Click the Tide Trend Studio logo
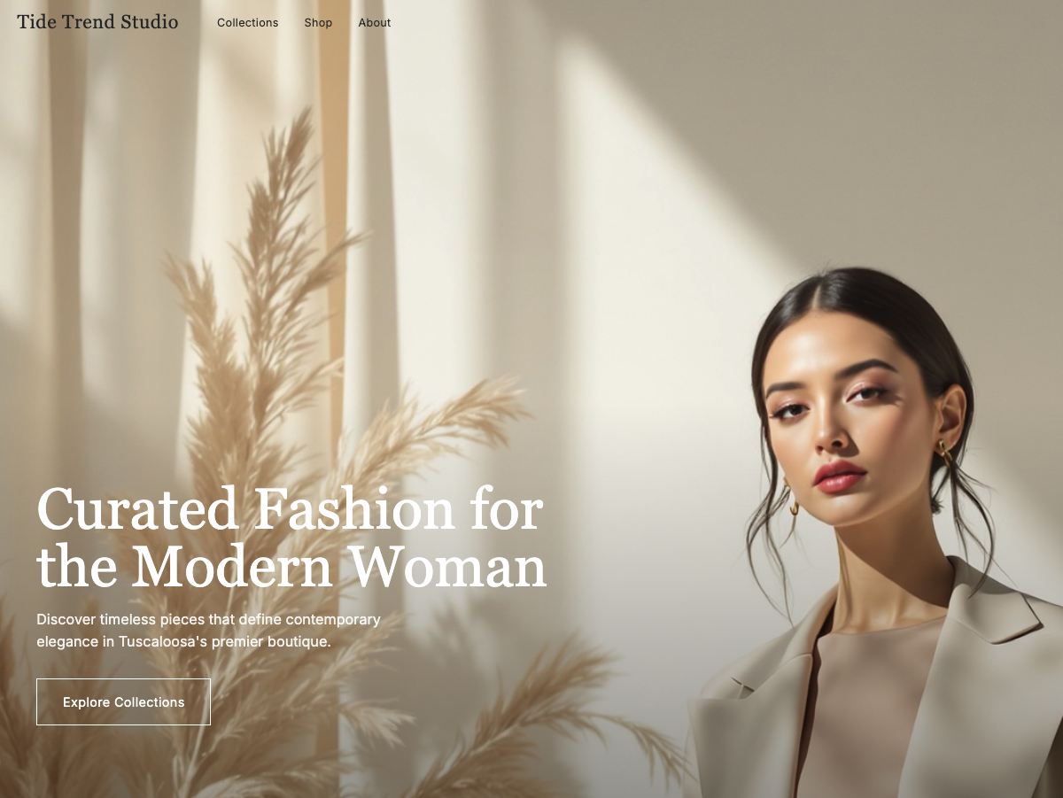 click(x=97, y=22)
